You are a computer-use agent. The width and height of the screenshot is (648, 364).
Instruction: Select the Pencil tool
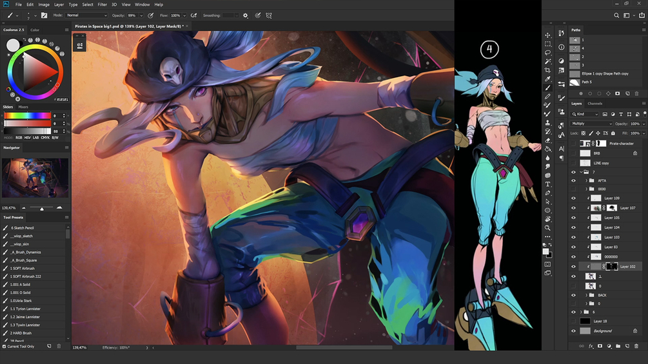click(547, 96)
